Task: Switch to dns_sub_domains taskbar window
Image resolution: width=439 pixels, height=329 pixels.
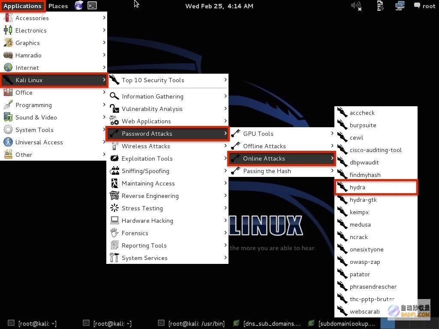Action: pyautogui.click(x=266, y=323)
